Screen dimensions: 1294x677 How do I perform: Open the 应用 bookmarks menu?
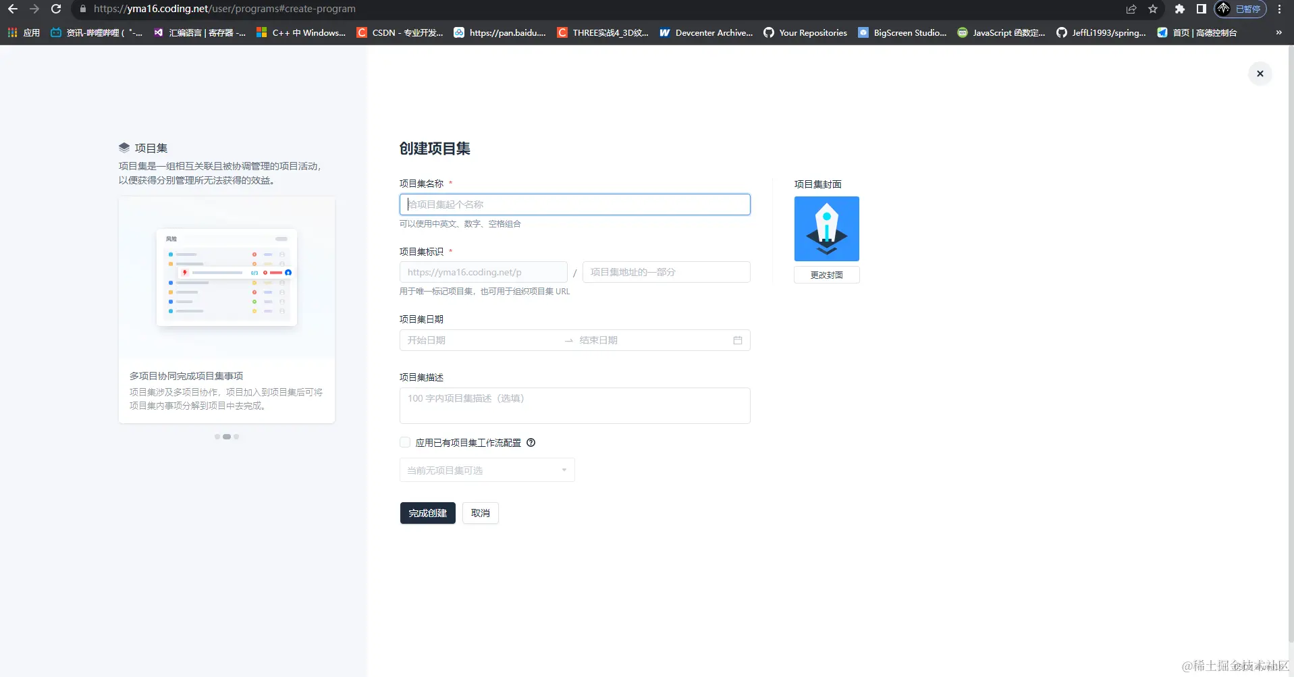(x=23, y=32)
